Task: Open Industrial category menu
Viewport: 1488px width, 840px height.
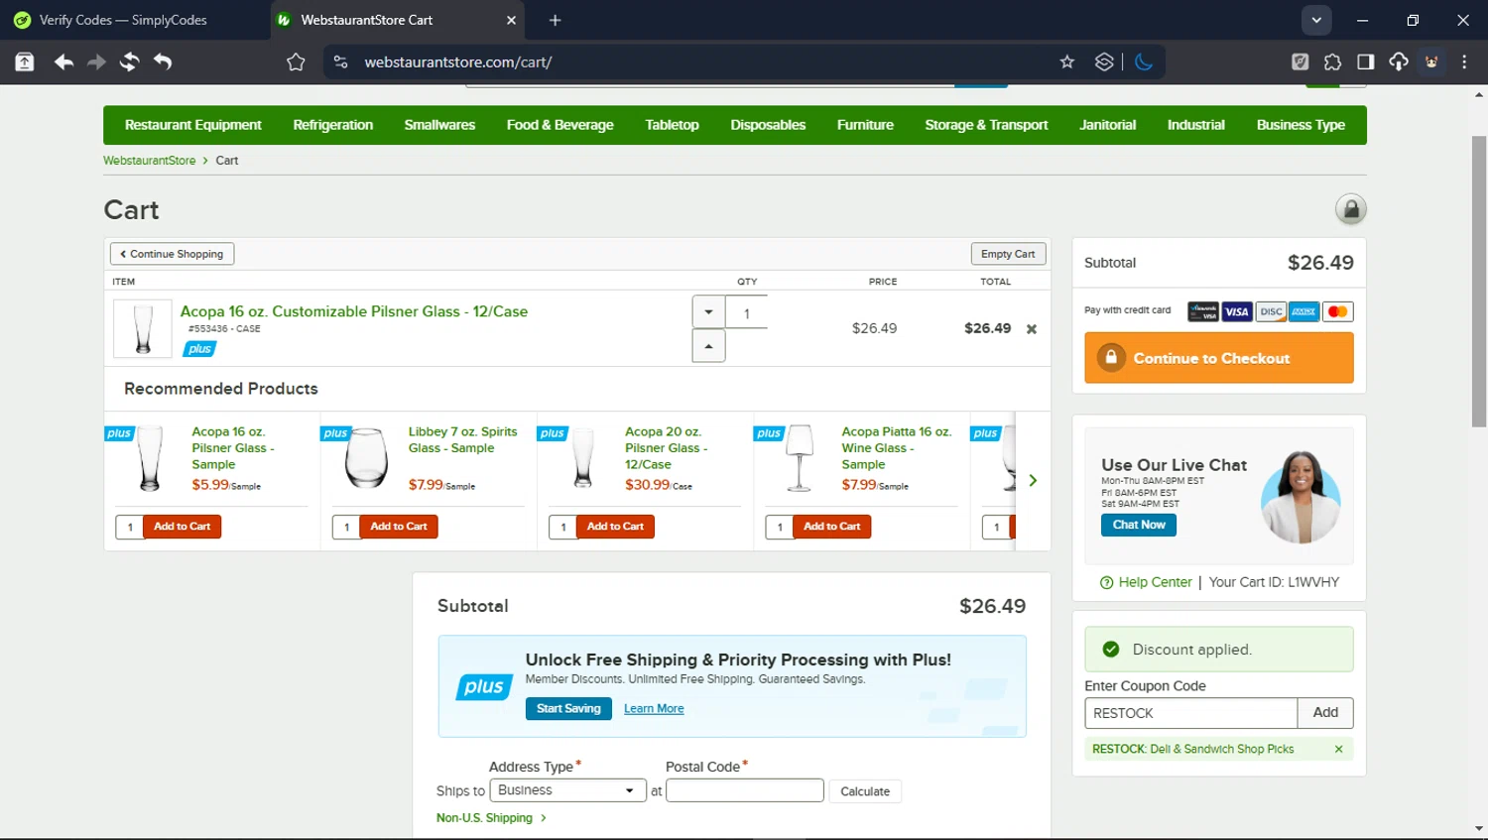Action: tap(1195, 125)
